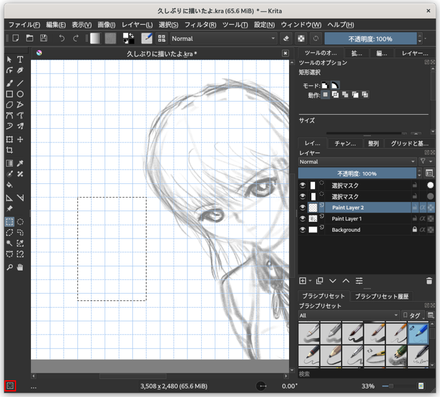The height and width of the screenshot is (397, 440).
Task: Hide the Background layer
Action: pos(303,230)
